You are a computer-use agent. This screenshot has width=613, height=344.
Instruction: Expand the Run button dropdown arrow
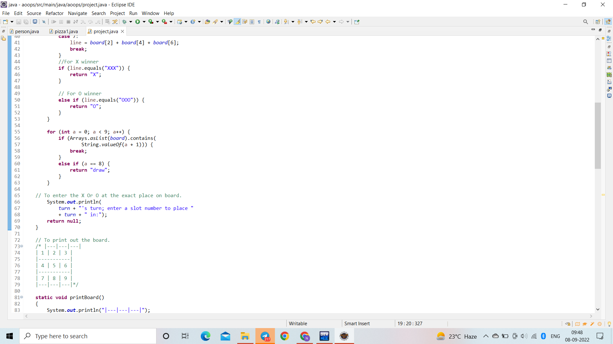click(x=144, y=22)
